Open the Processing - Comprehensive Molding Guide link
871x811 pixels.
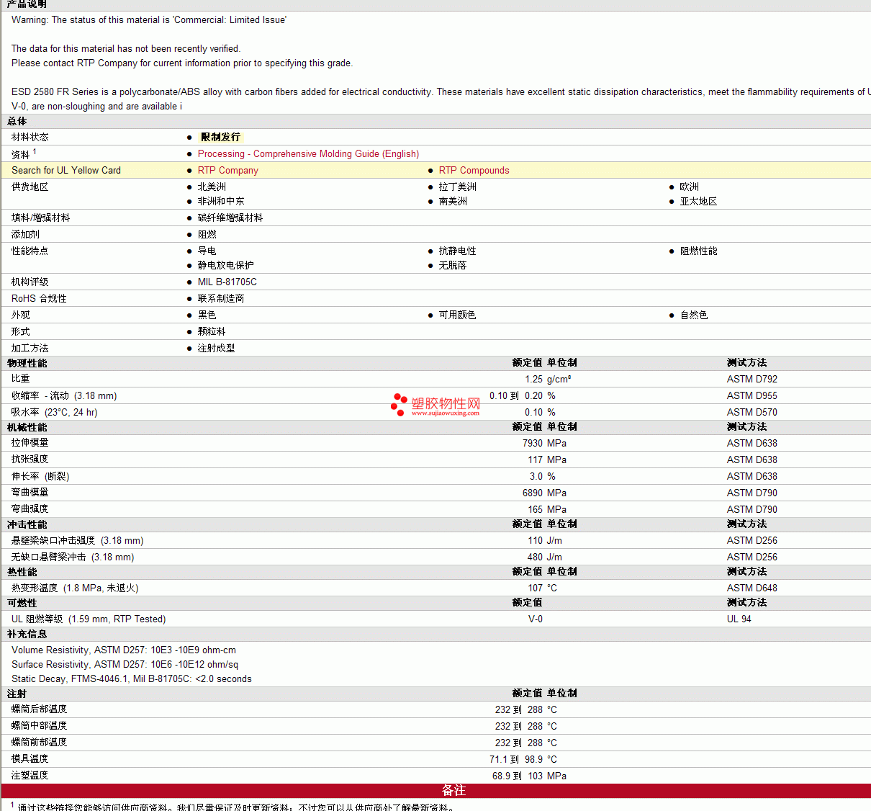click(308, 153)
